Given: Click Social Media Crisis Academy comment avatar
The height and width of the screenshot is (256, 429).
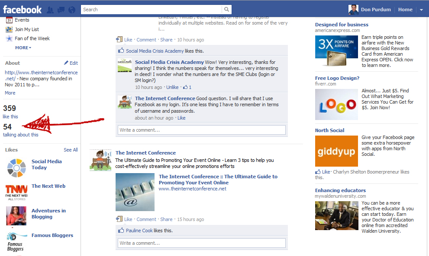Looking at the screenshot, I should pos(125,65).
